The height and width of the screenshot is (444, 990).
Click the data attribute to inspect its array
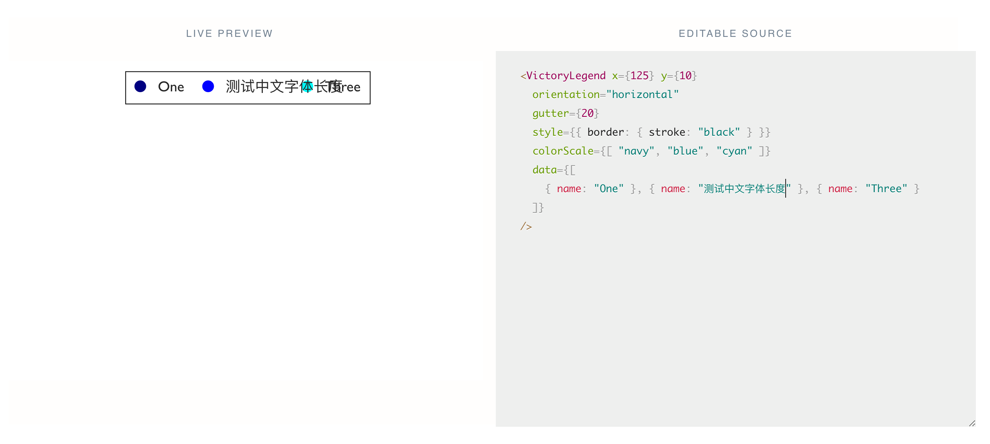pos(544,169)
